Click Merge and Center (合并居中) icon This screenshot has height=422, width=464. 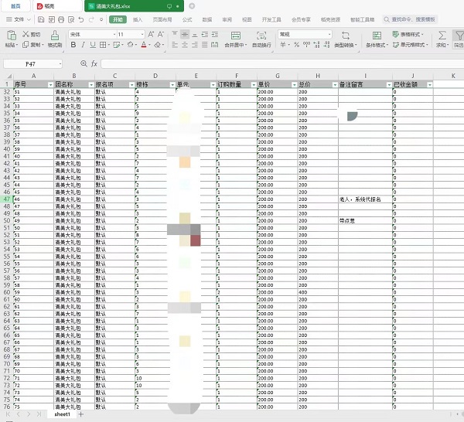236,36
